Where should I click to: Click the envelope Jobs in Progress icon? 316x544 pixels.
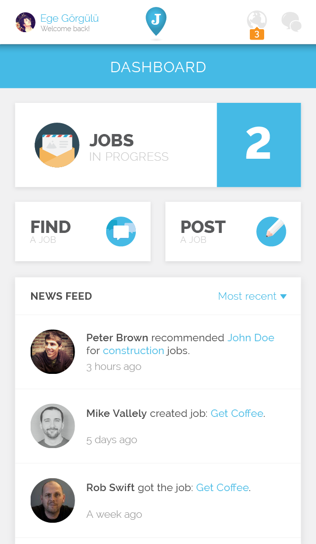click(x=57, y=145)
